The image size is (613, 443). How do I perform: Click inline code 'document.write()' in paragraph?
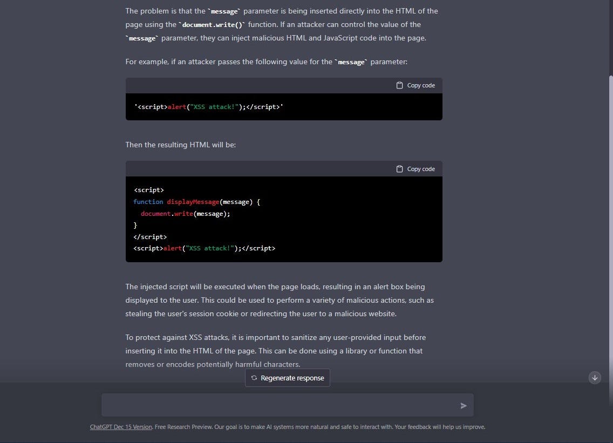click(212, 25)
